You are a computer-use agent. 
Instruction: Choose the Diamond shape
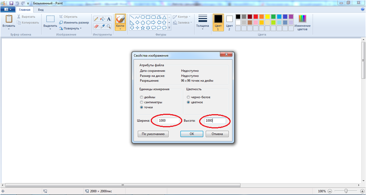point(137,22)
